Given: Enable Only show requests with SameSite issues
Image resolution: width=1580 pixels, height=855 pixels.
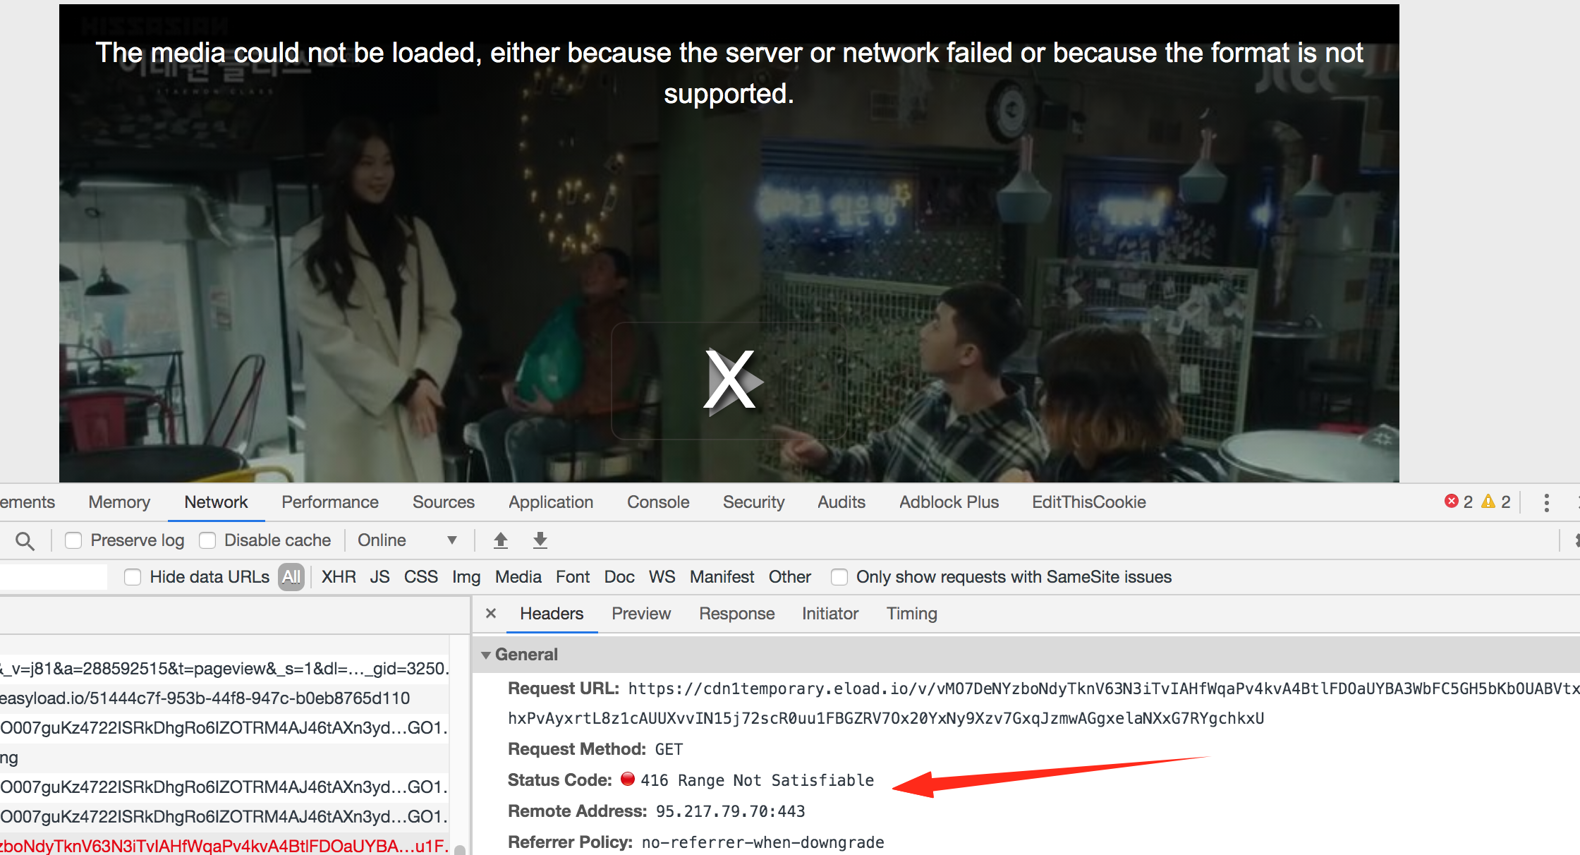Looking at the screenshot, I should click(839, 577).
